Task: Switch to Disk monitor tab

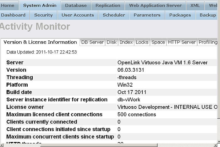Action: [112, 42]
